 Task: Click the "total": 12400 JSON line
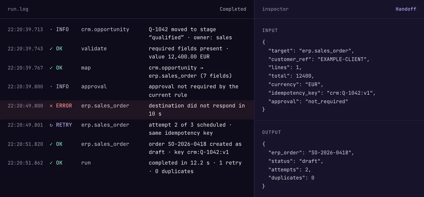(x=291, y=76)
